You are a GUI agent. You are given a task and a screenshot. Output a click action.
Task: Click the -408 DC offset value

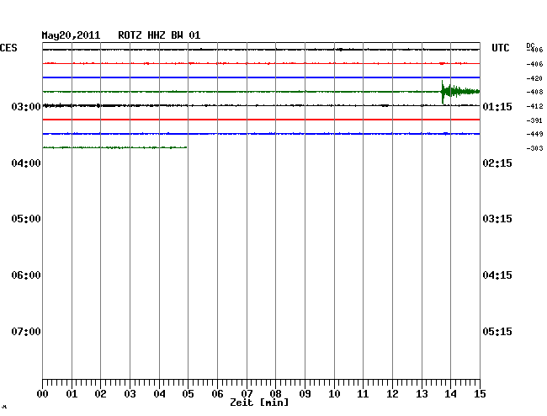[534, 92]
